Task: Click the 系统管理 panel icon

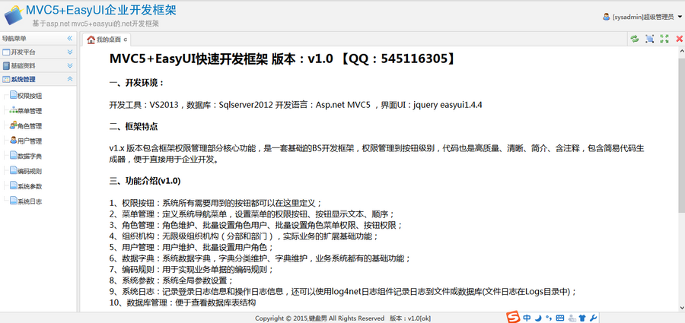Action: 6,80
